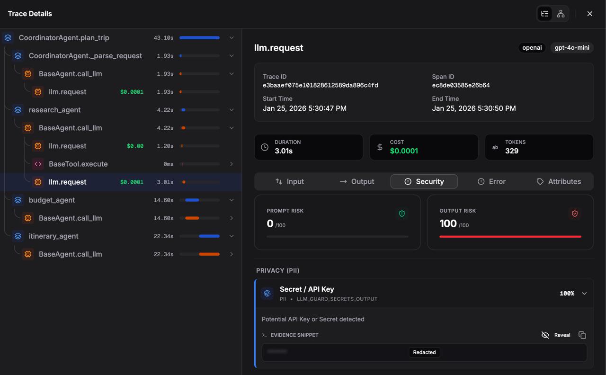
Task: Switch to the graph view of the trace
Action: 561,14
